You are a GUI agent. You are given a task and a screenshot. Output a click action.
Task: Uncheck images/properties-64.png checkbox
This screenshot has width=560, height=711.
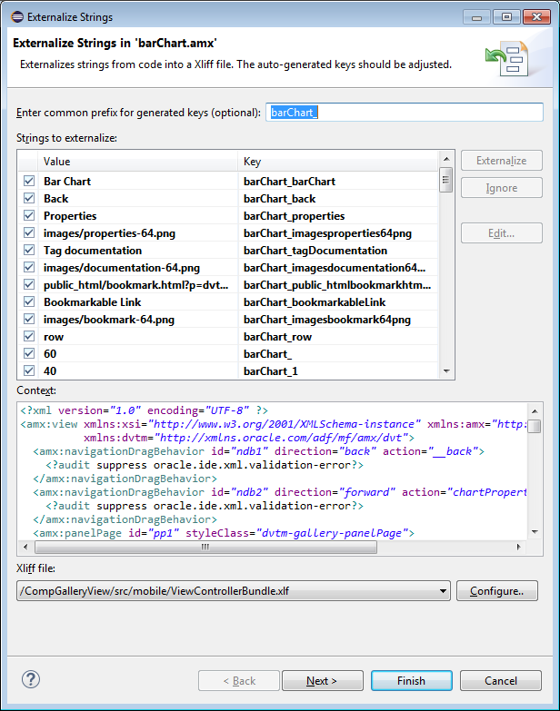click(29, 232)
